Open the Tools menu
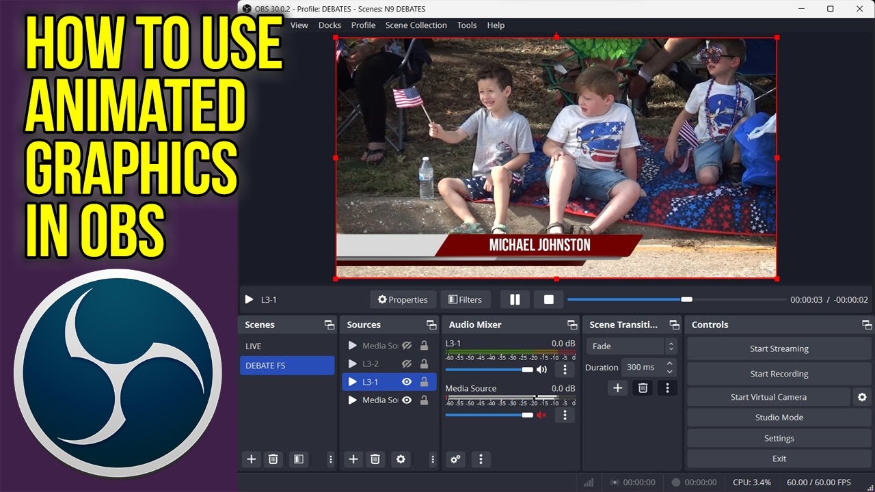The height and width of the screenshot is (492, 875). [x=467, y=25]
